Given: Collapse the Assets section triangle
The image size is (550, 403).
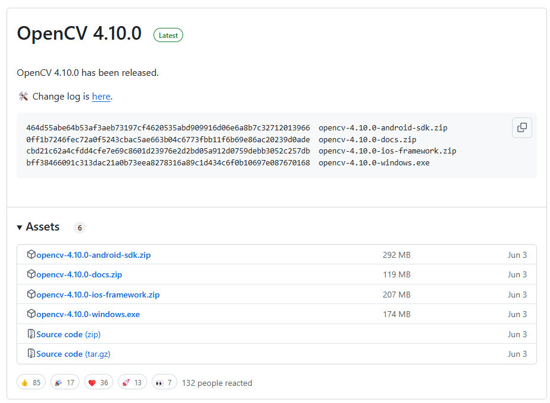Looking at the screenshot, I should point(20,228).
